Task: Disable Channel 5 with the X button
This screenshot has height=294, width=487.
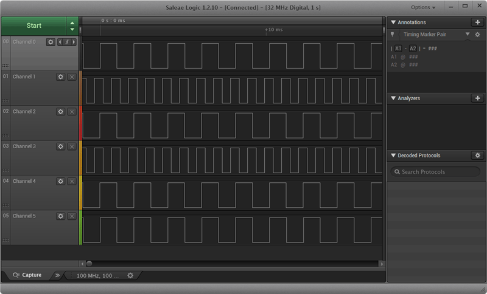Action: point(71,216)
